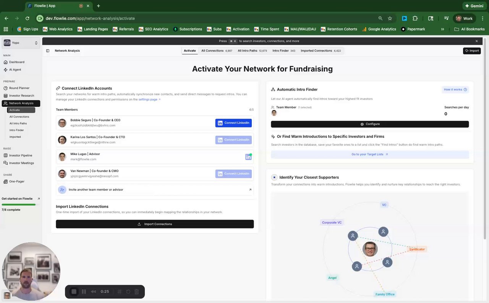This screenshot has width=489, height=303.
Task: Click the onboarding progress bar
Action: tap(19, 205)
